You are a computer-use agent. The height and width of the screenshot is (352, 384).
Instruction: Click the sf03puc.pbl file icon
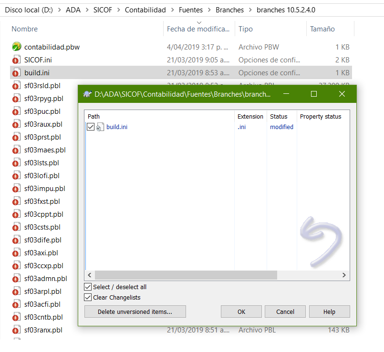[x=16, y=111]
